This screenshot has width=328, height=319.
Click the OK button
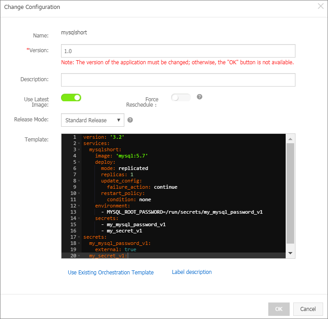click(x=279, y=309)
